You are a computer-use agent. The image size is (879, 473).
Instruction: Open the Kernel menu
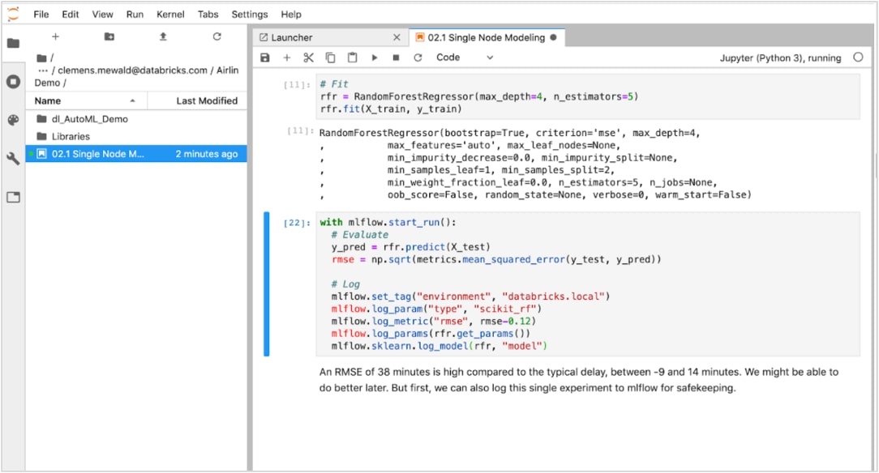[x=169, y=14]
